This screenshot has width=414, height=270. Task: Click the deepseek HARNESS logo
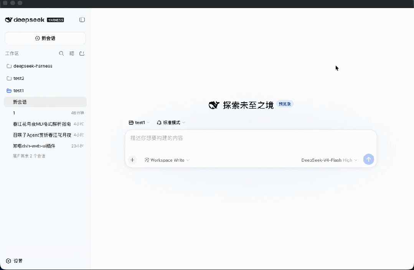click(x=34, y=20)
